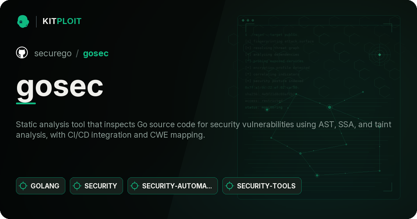The width and height of the screenshot is (417, 219).
Task: Open the KITPLOIT brand name
Action: (62, 21)
